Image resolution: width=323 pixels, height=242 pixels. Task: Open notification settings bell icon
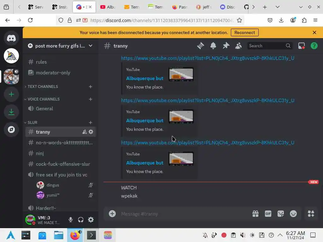tap(213, 46)
